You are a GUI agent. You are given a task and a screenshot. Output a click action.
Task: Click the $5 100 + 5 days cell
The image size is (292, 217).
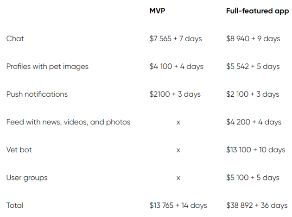pyautogui.click(x=253, y=178)
